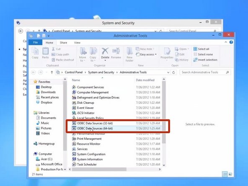
Task: Click magnifier icon in Search Administrative Tools box
Action: coord(227,72)
